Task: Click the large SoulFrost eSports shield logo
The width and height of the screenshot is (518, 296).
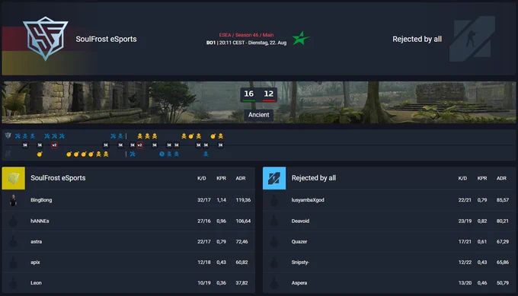Action: (46, 38)
